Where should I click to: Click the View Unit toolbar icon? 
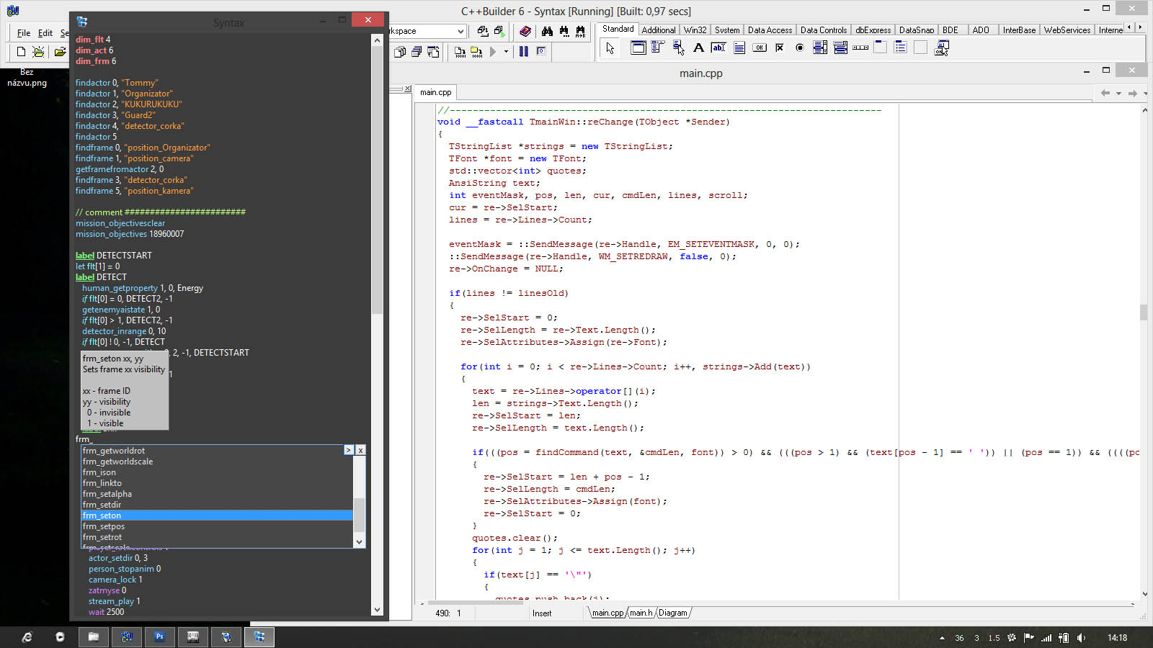(400, 52)
